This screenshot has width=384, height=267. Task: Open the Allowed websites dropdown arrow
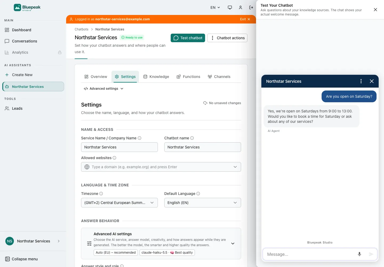[235, 167]
